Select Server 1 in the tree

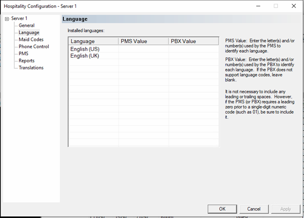(x=20, y=19)
